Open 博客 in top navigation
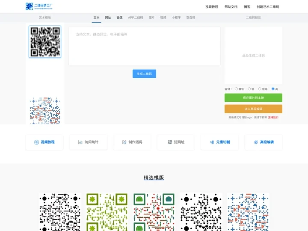Viewport: 308px width, 231px height. click(247, 7)
